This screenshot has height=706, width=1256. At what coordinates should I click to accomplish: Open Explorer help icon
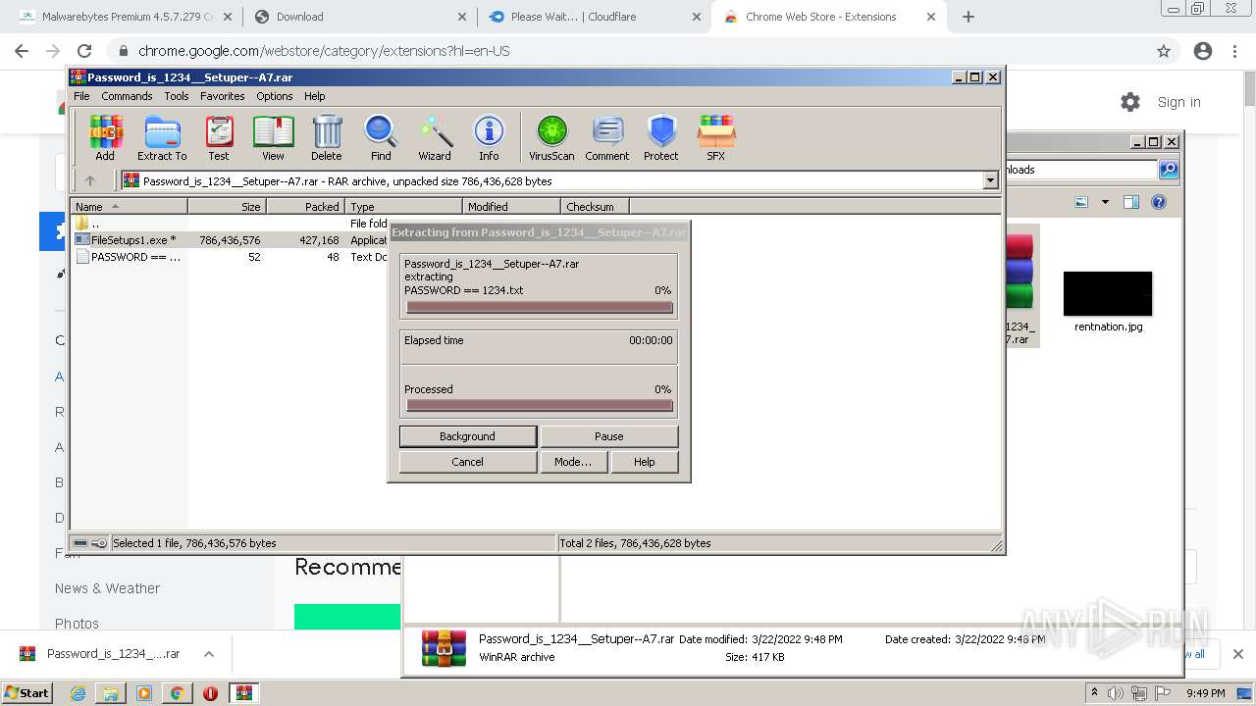tap(1159, 202)
